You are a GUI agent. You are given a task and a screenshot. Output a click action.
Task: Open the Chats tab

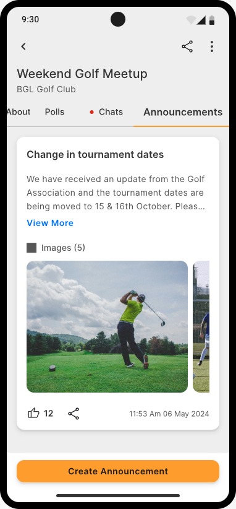[106, 112]
